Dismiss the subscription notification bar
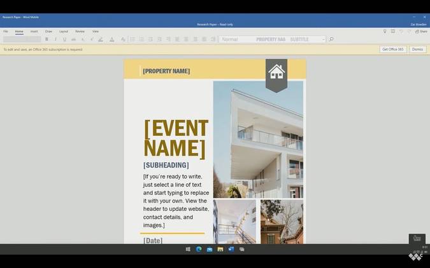Viewport: 430px width, 268px height. (x=418, y=50)
